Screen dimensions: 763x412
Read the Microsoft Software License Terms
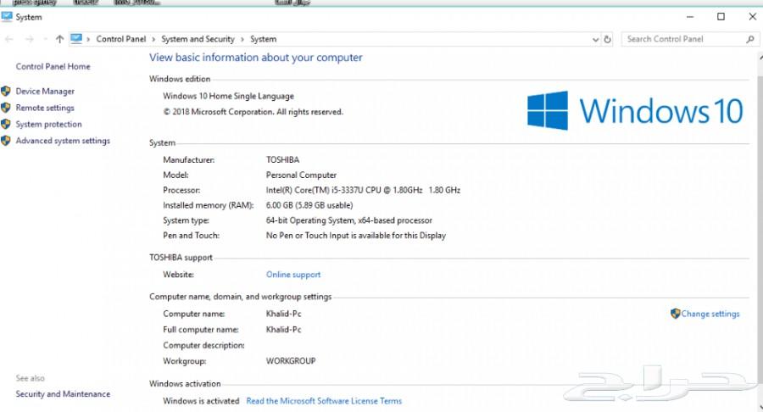pos(324,401)
